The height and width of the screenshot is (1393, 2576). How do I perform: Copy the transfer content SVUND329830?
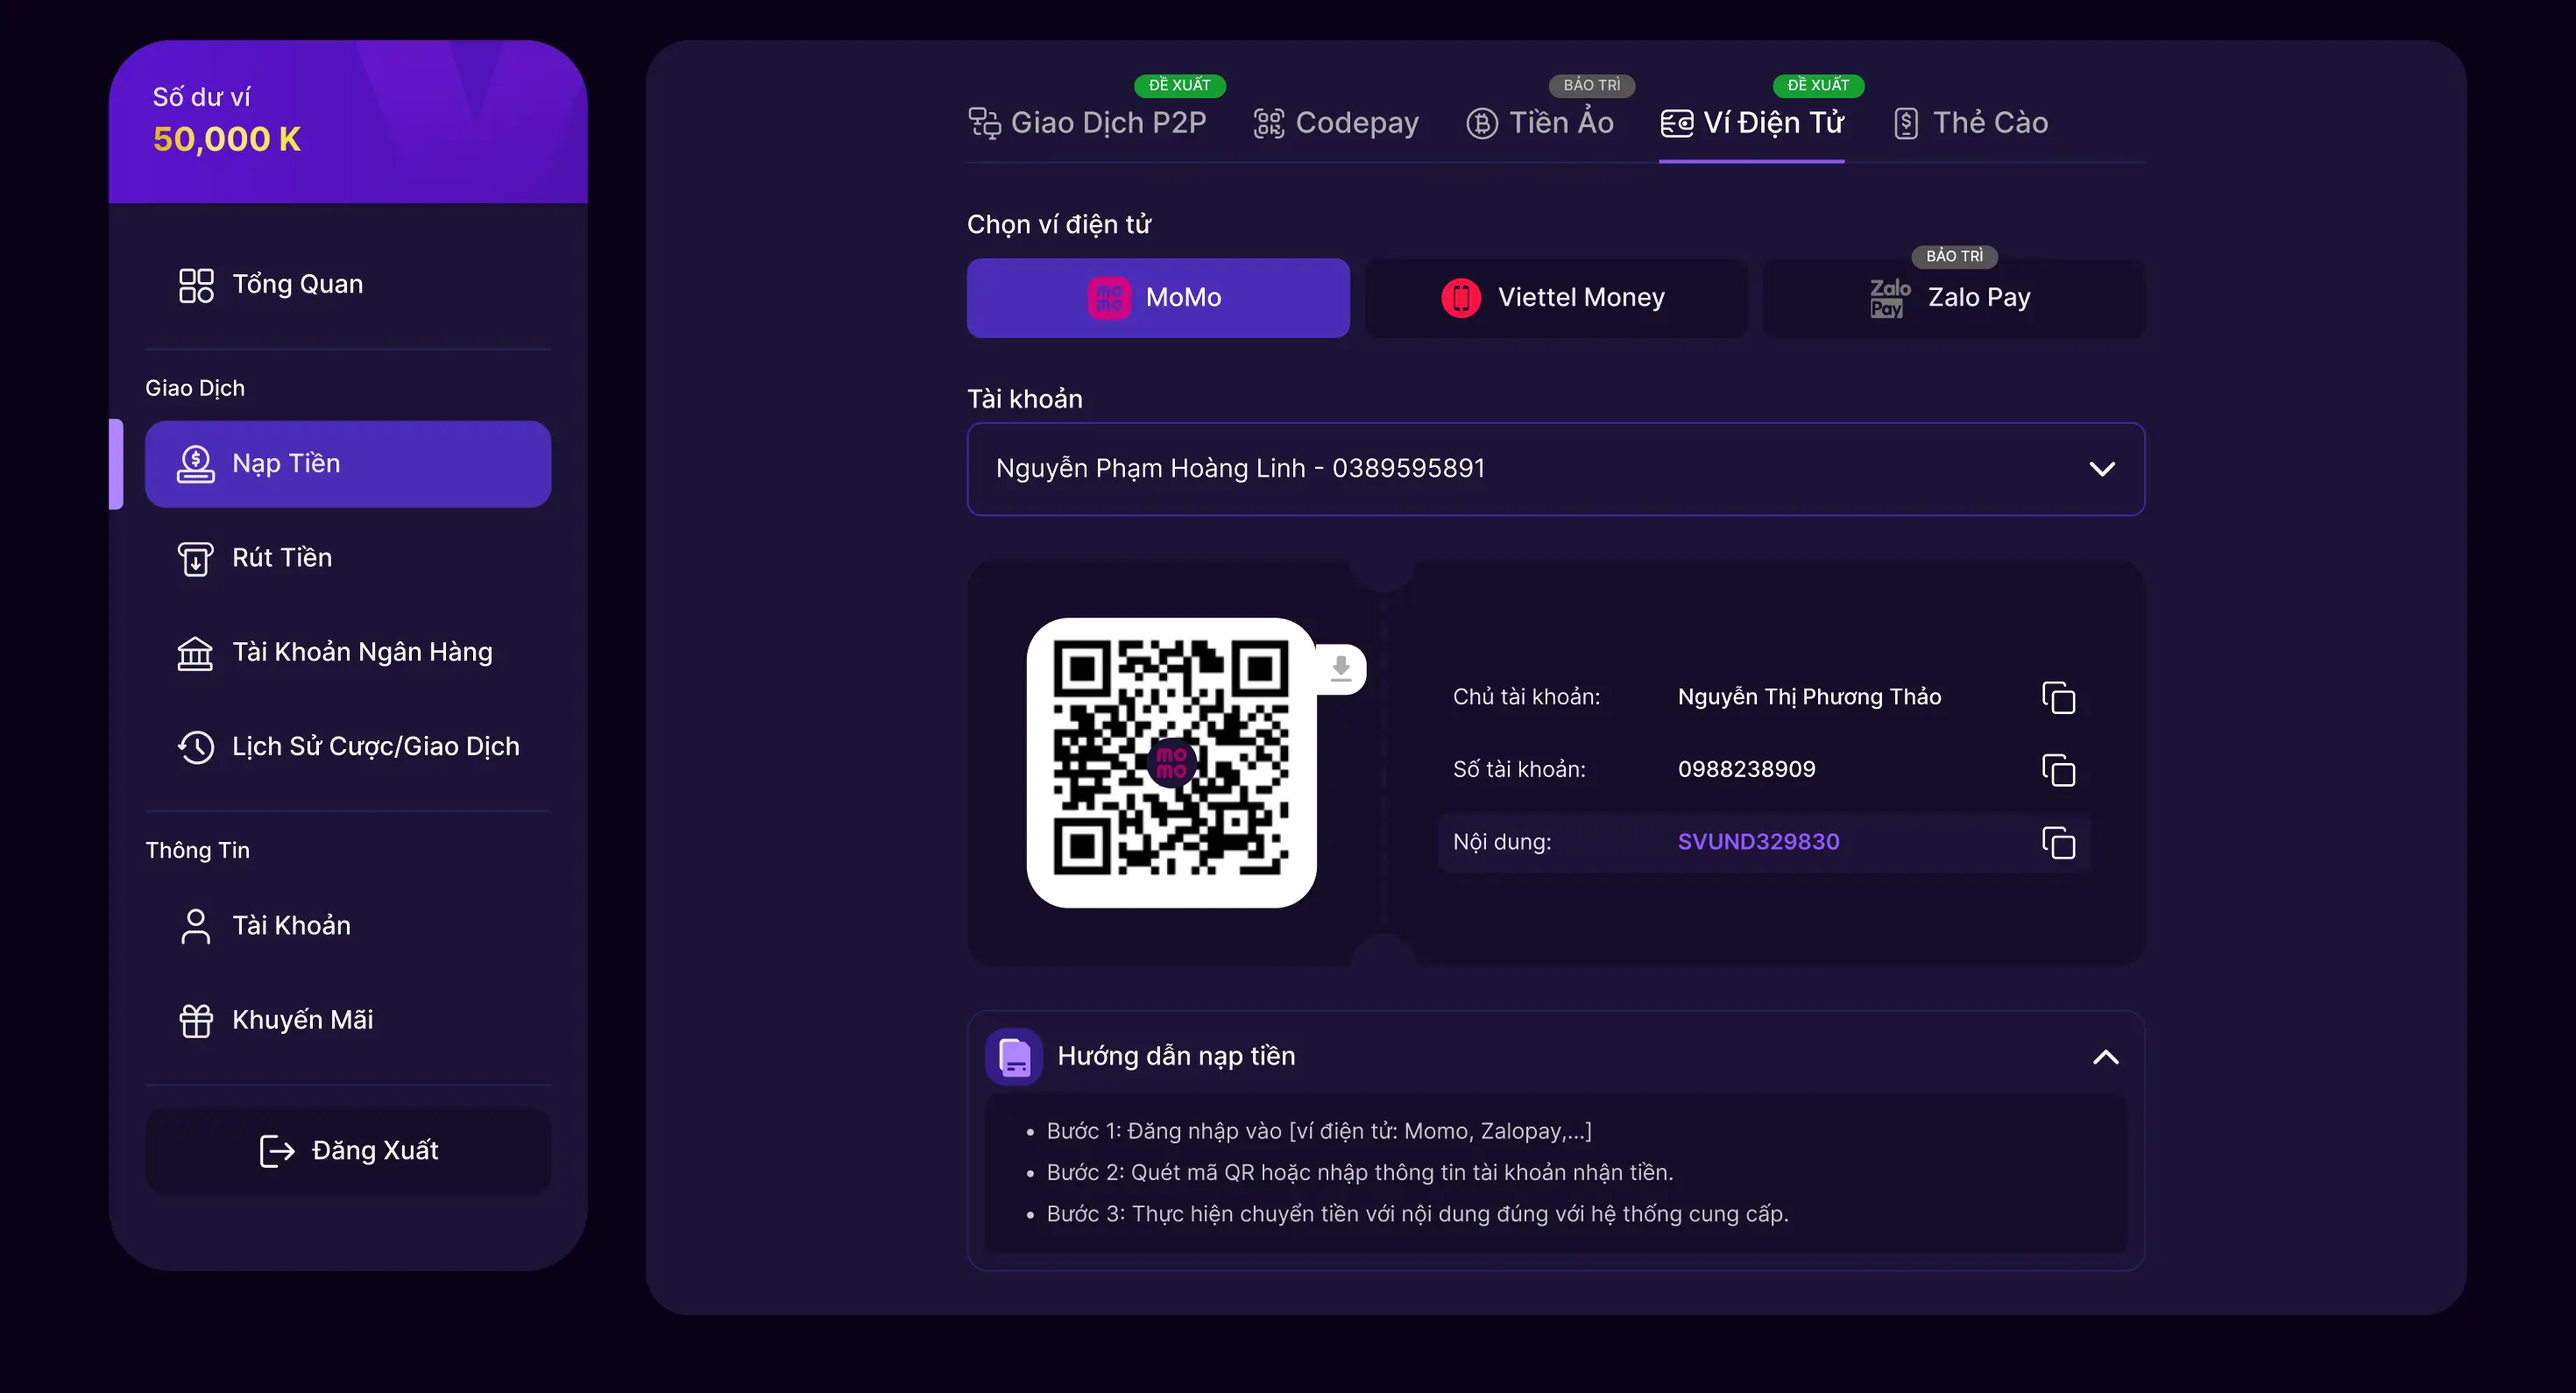[x=2058, y=842]
